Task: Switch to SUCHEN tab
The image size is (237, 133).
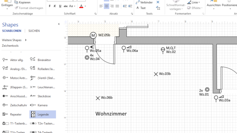Action: [34, 31]
